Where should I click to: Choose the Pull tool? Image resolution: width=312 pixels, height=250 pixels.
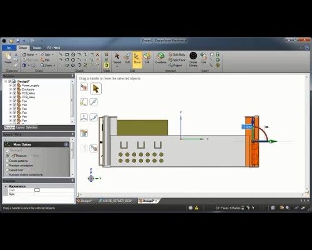[127, 58]
